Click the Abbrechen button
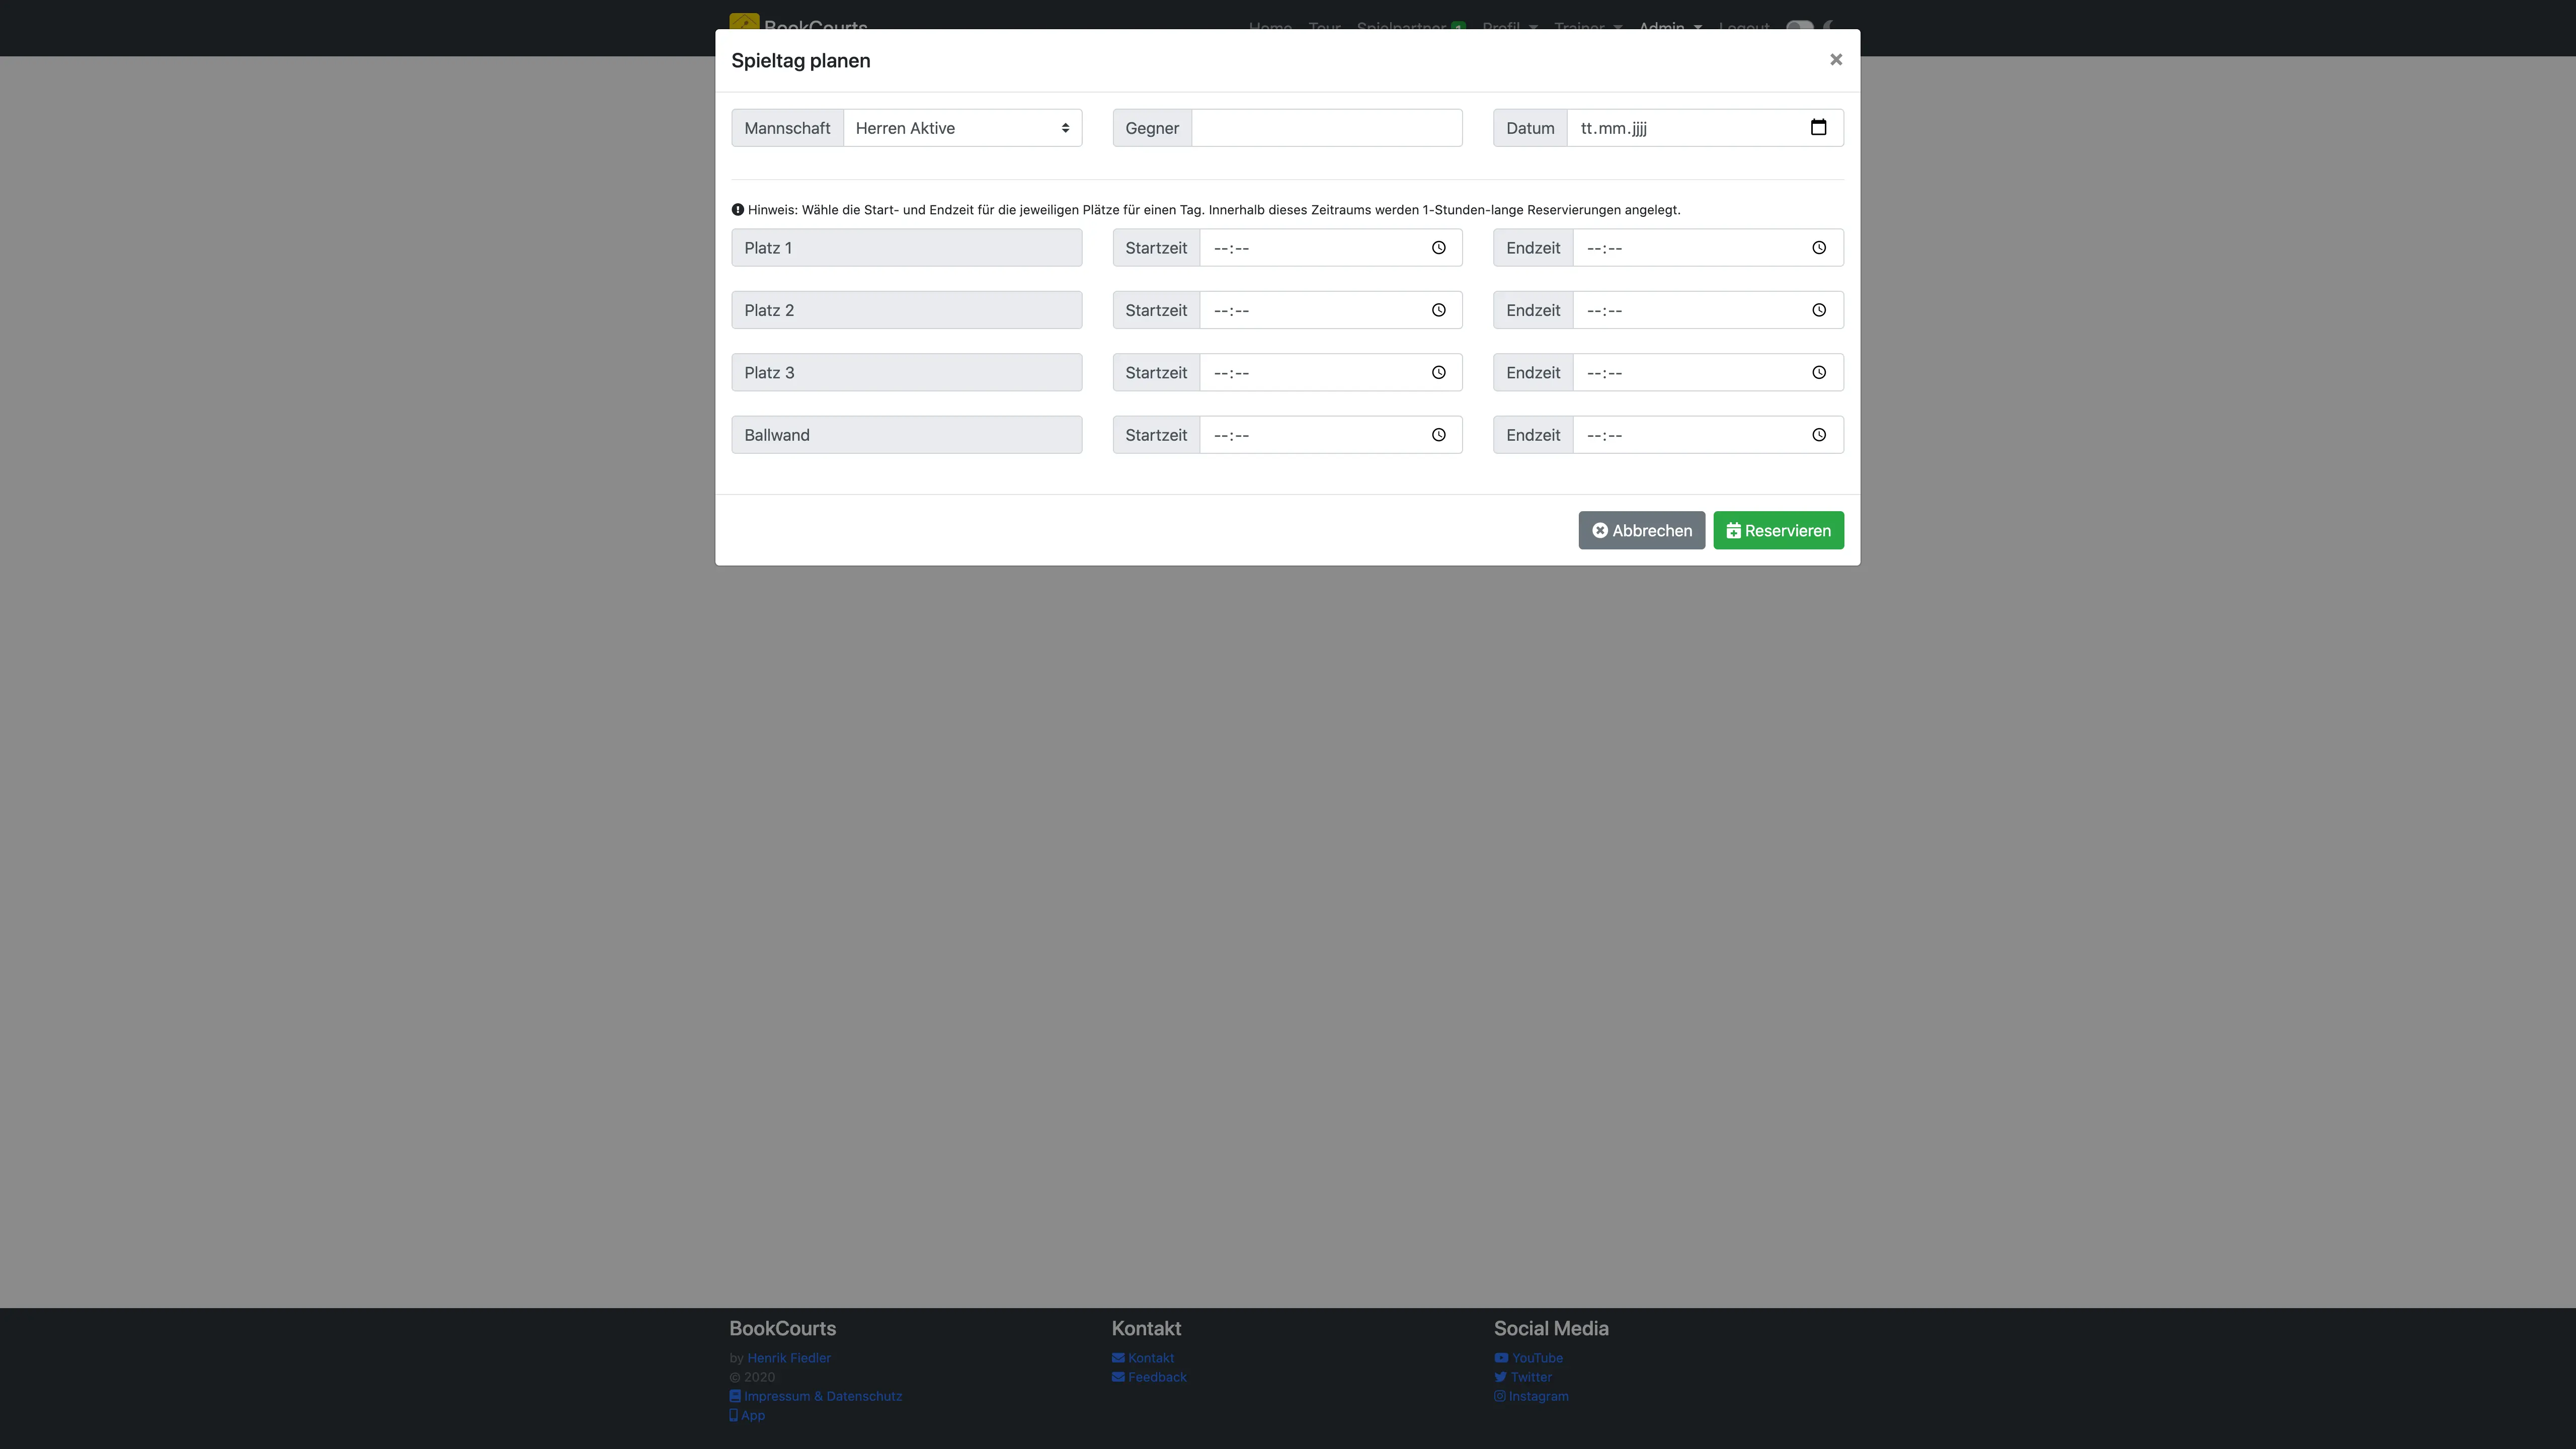 tap(1641, 530)
